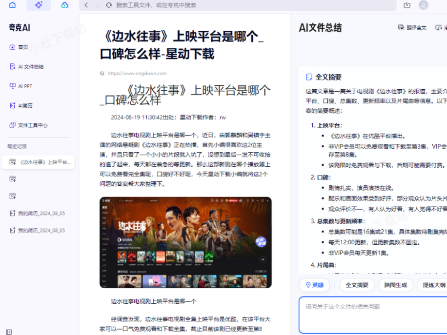Image resolution: width=447 pixels, height=335 pixels.
Task: Collapse the sidebar with bottom-left icon
Action: [x=9, y=332]
